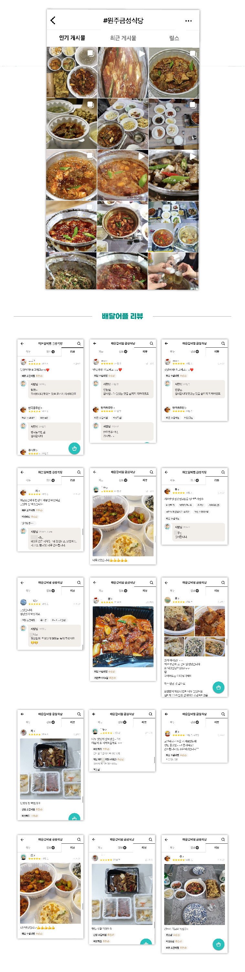Expand the 반곡동주민 reviewer profile in the first screenshot
The image size is (245, 972).
(35, 408)
